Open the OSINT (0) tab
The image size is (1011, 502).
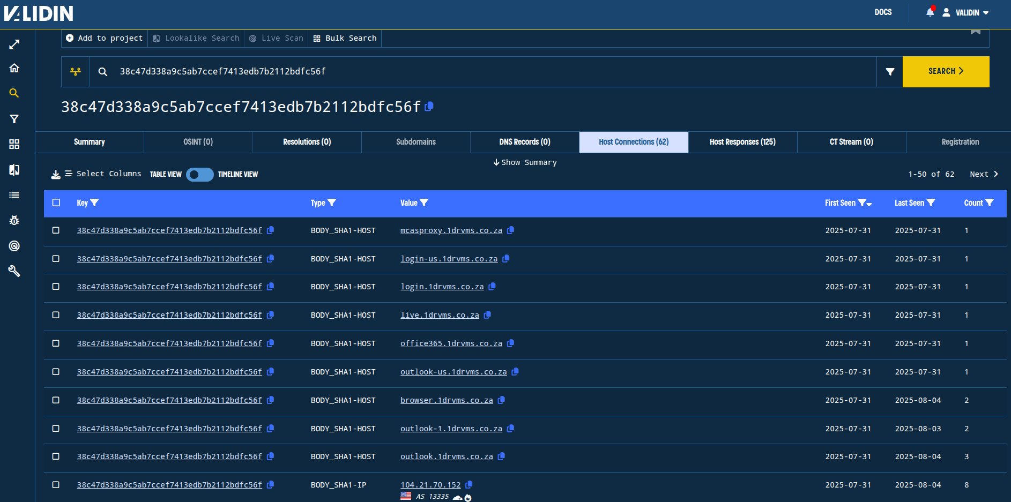198,142
